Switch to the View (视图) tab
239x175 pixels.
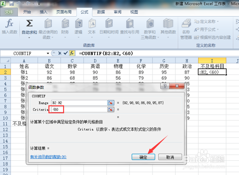(134, 12)
